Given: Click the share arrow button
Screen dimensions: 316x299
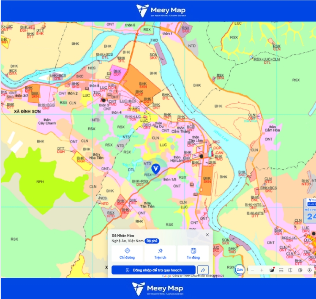Looking at the screenshot, I should click(x=203, y=270).
